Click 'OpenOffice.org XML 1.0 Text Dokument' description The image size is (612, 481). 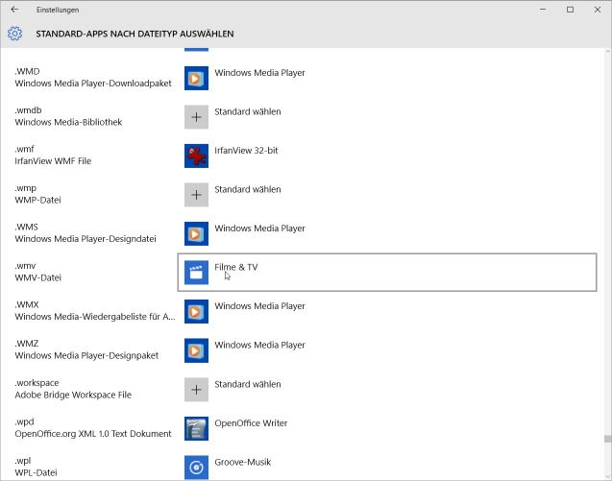(93, 434)
